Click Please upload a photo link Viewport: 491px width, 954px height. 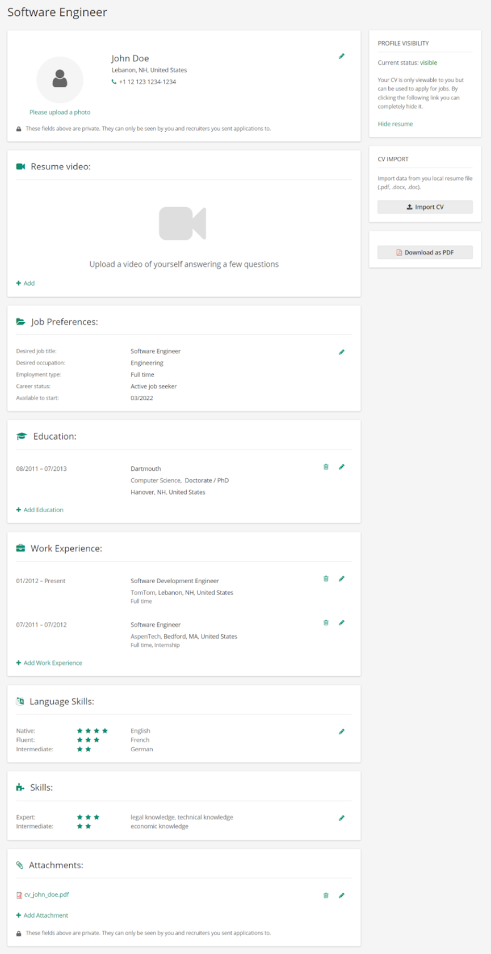[60, 112]
